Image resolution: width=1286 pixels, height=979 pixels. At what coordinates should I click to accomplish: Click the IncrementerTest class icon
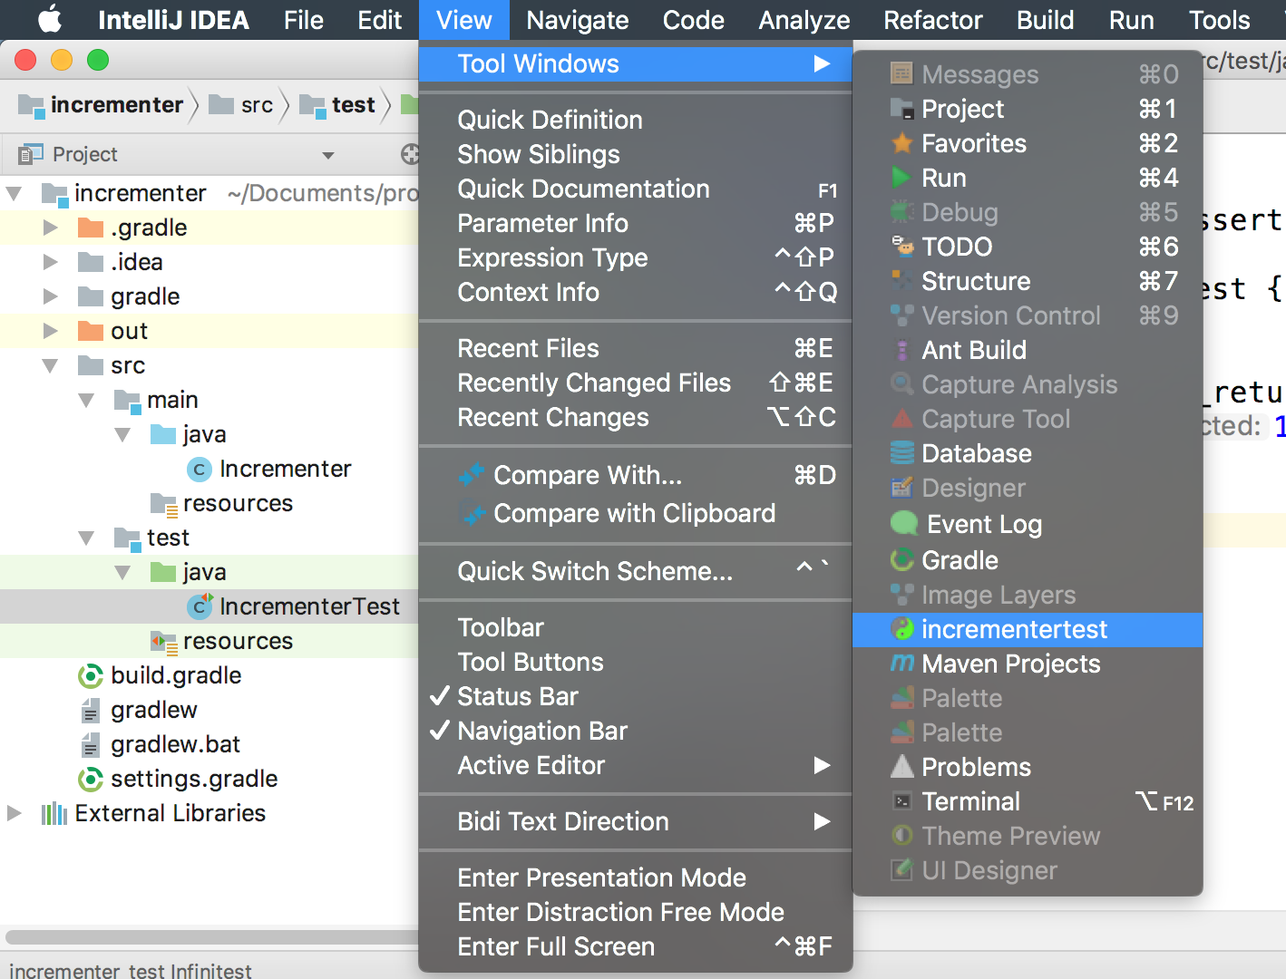[199, 606]
